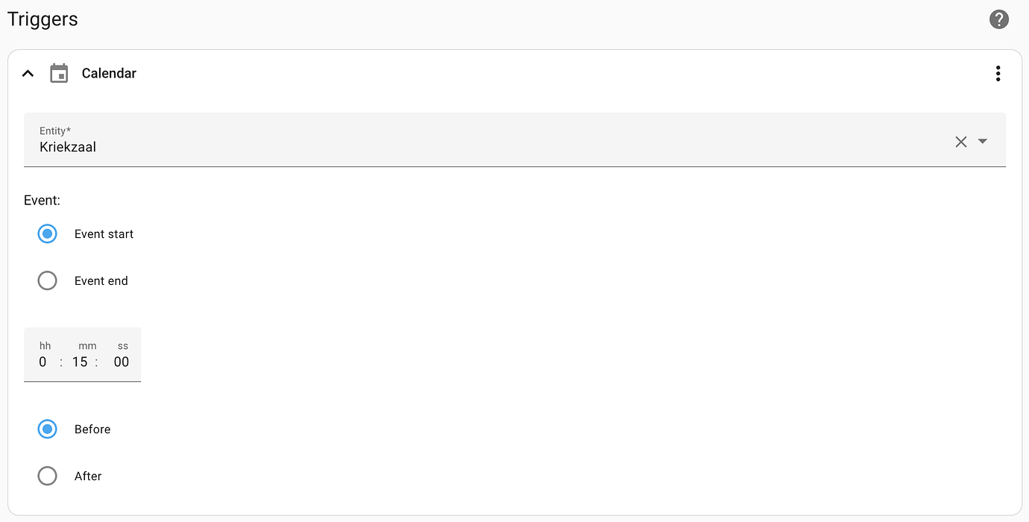Click the Triggers section heading
Image resolution: width=1029 pixels, height=522 pixels.
[x=43, y=19]
